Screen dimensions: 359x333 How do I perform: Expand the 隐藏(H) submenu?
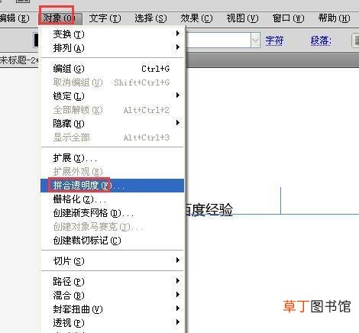(x=112, y=124)
